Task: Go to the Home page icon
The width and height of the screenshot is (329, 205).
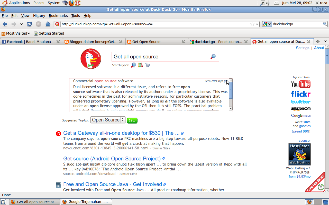Action: (x=48, y=24)
